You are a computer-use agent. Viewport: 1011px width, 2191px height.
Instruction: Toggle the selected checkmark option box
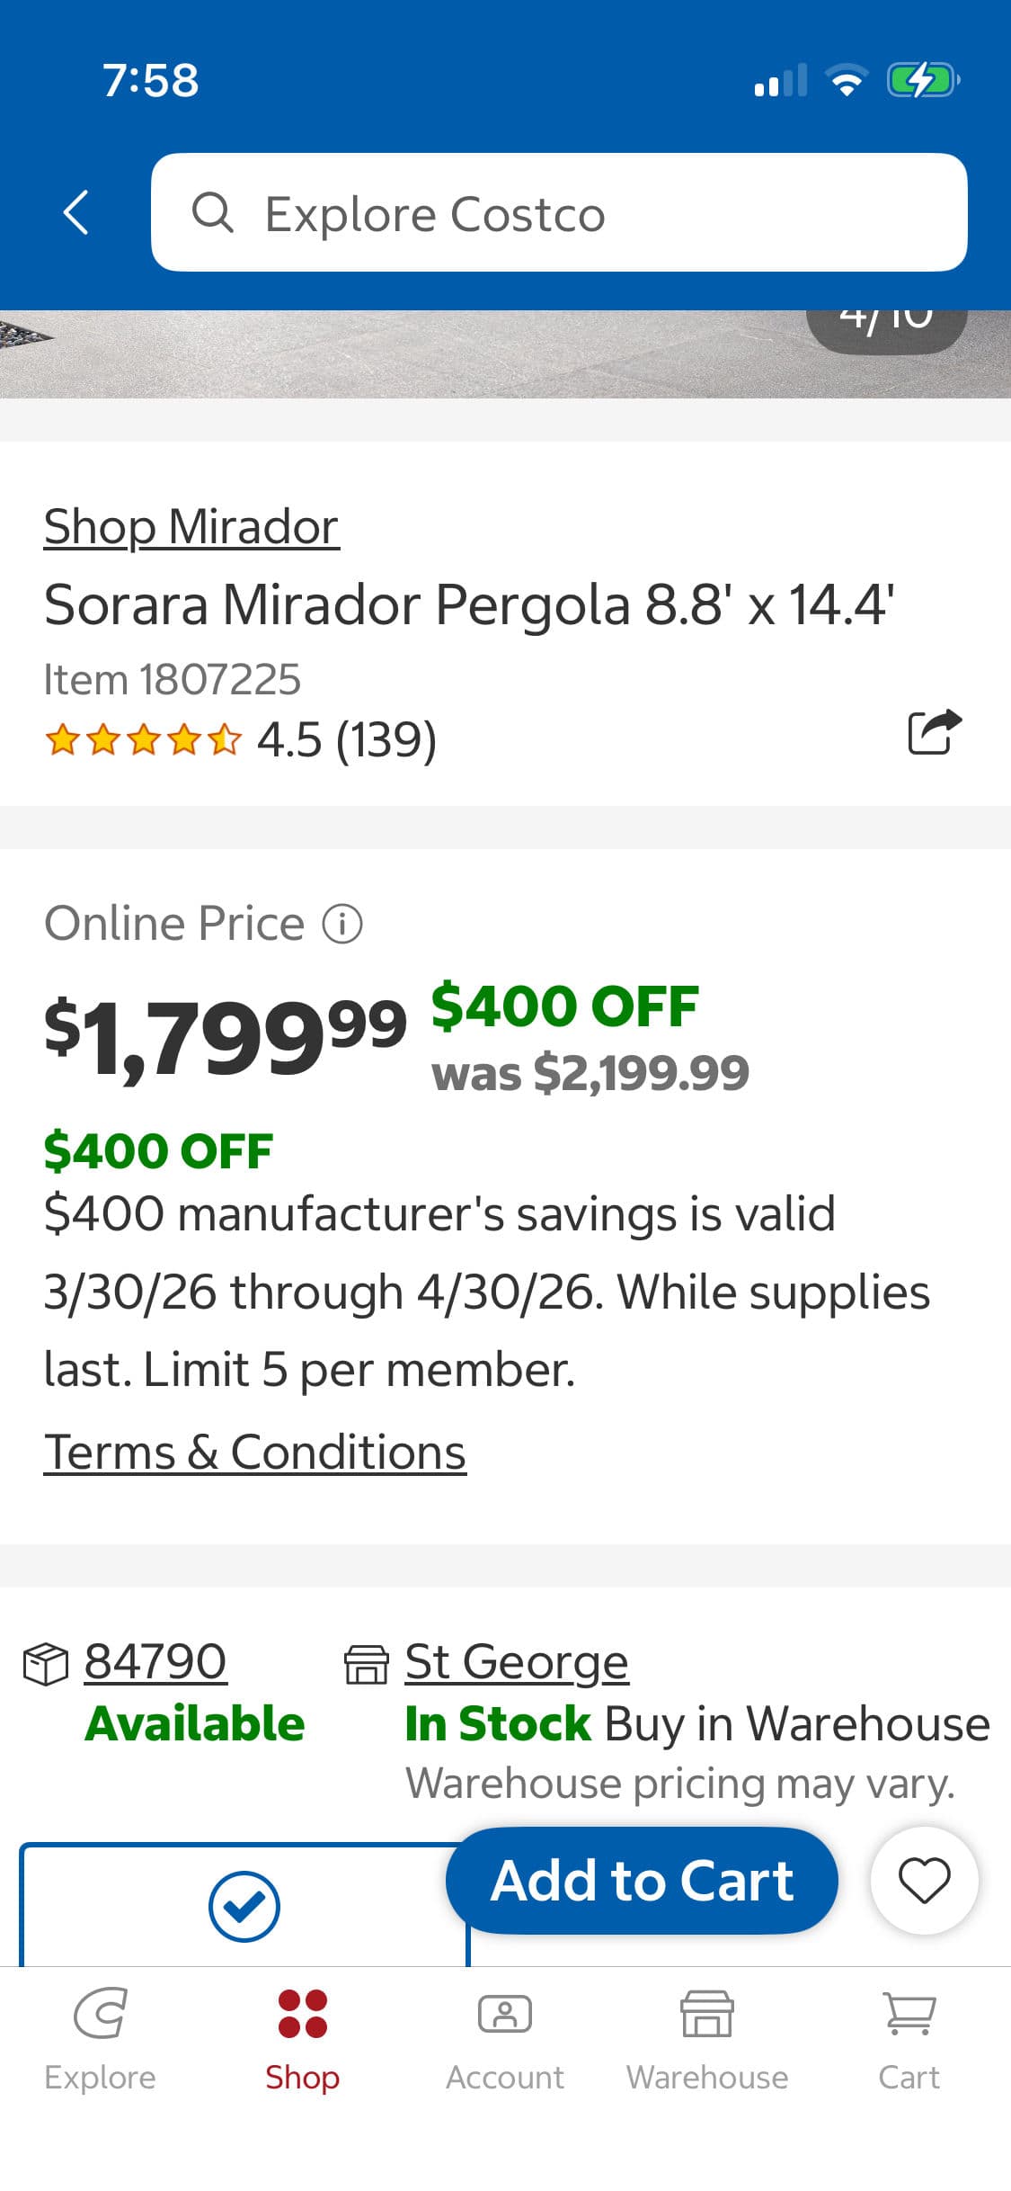244,1906
